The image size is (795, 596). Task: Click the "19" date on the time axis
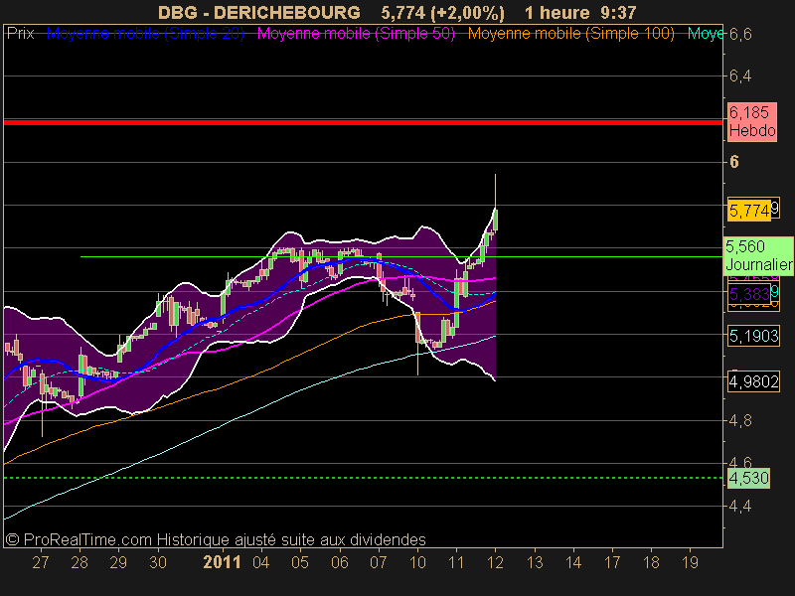point(690,562)
